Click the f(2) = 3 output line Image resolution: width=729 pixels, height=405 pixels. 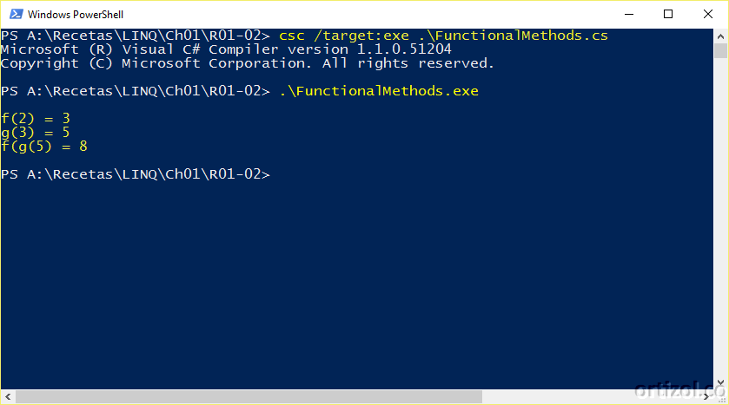[x=36, y=119]
